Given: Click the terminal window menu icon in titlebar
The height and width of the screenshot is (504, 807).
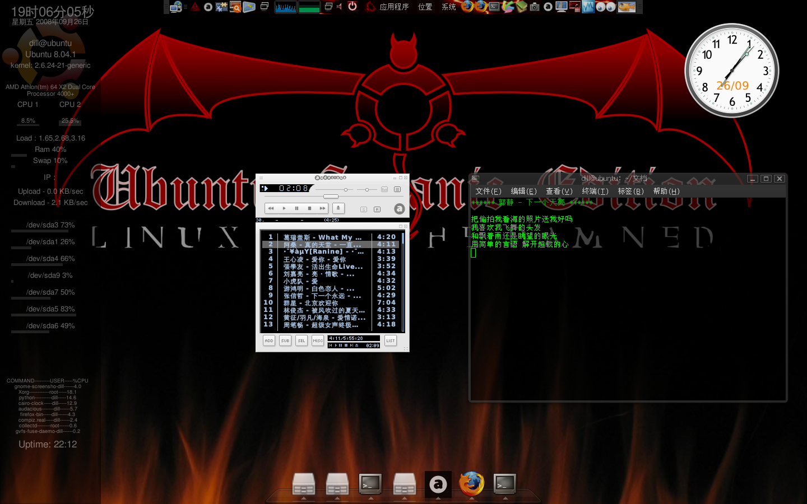Looking at the screenshot, I should point(476,179).
